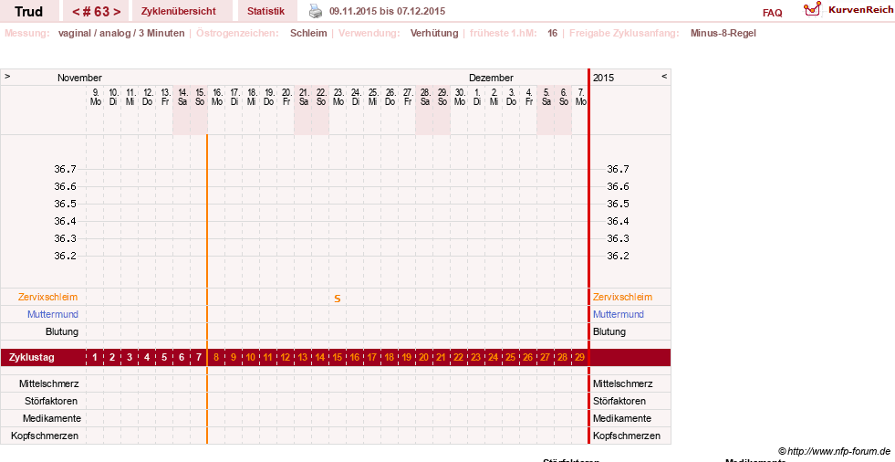
Task: Click the date 1. Di column header
Action: [476, 97]
